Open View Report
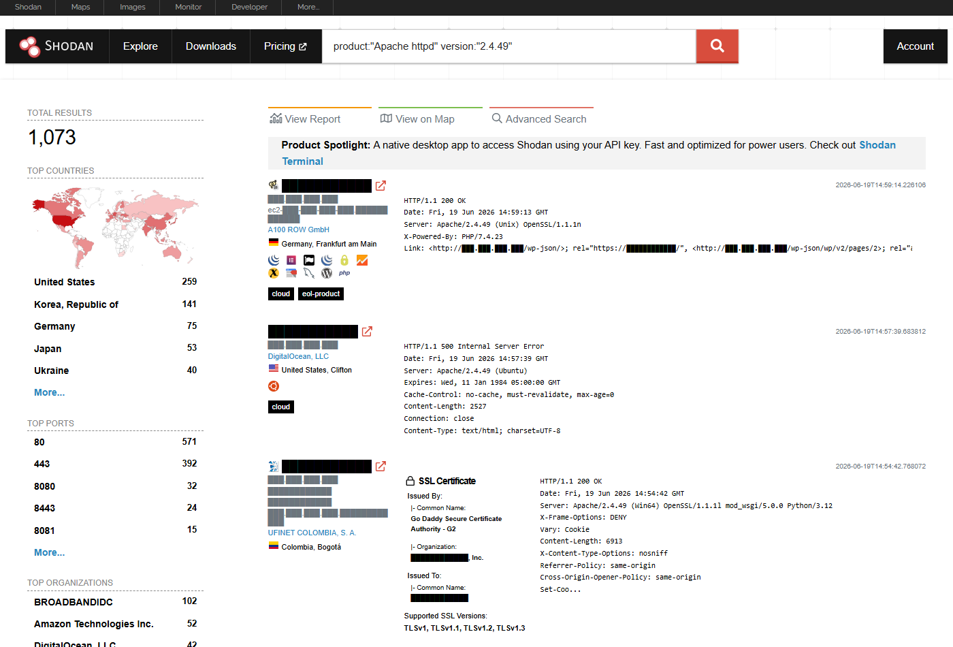 coord(305,119)
